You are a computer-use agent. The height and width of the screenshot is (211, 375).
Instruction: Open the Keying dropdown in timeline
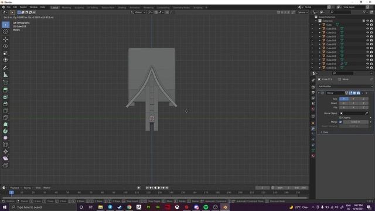[28, 188]
